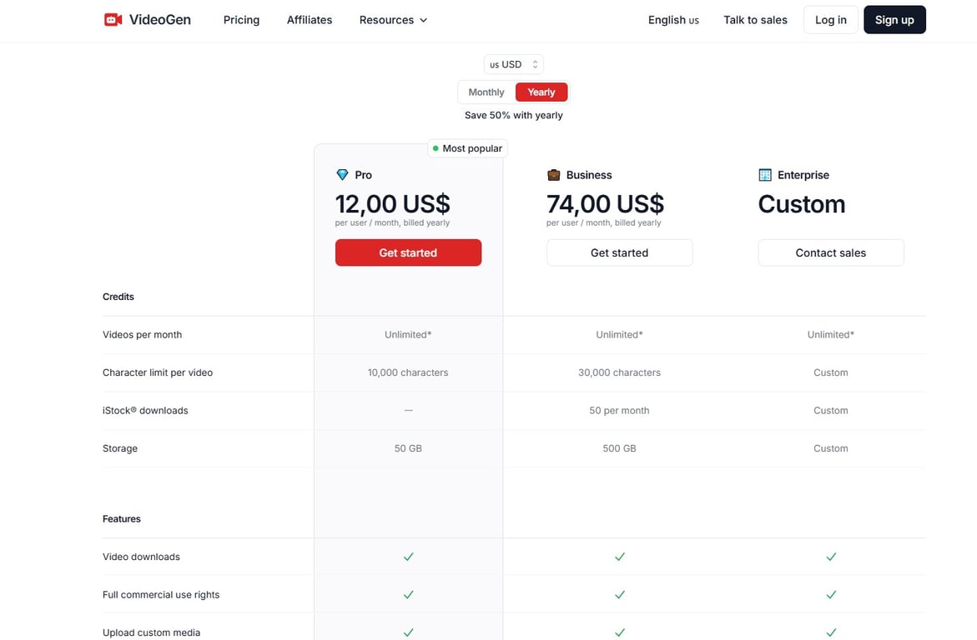Click the Custom Enterprise price heading
The height and width of the screenshot is (640, 977).
pos(801,204)
